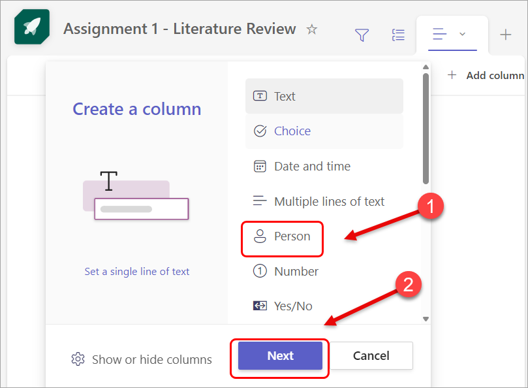Pick the Date and time column type
Image resolution: width=528 pixels, height=388 pixels.
pyautogui.click(x=312, y=167)
